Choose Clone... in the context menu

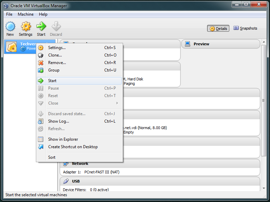[79, 55]
